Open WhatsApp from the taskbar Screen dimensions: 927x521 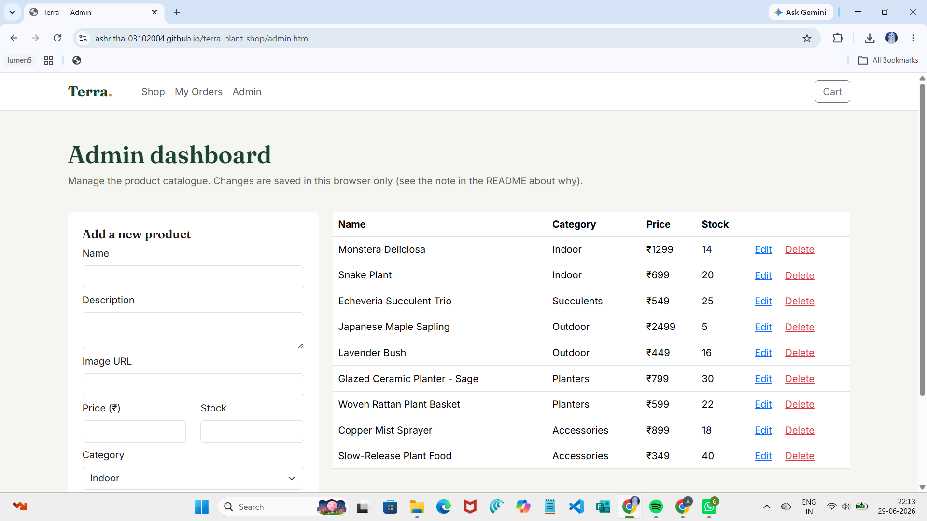[x=709, y=507]
